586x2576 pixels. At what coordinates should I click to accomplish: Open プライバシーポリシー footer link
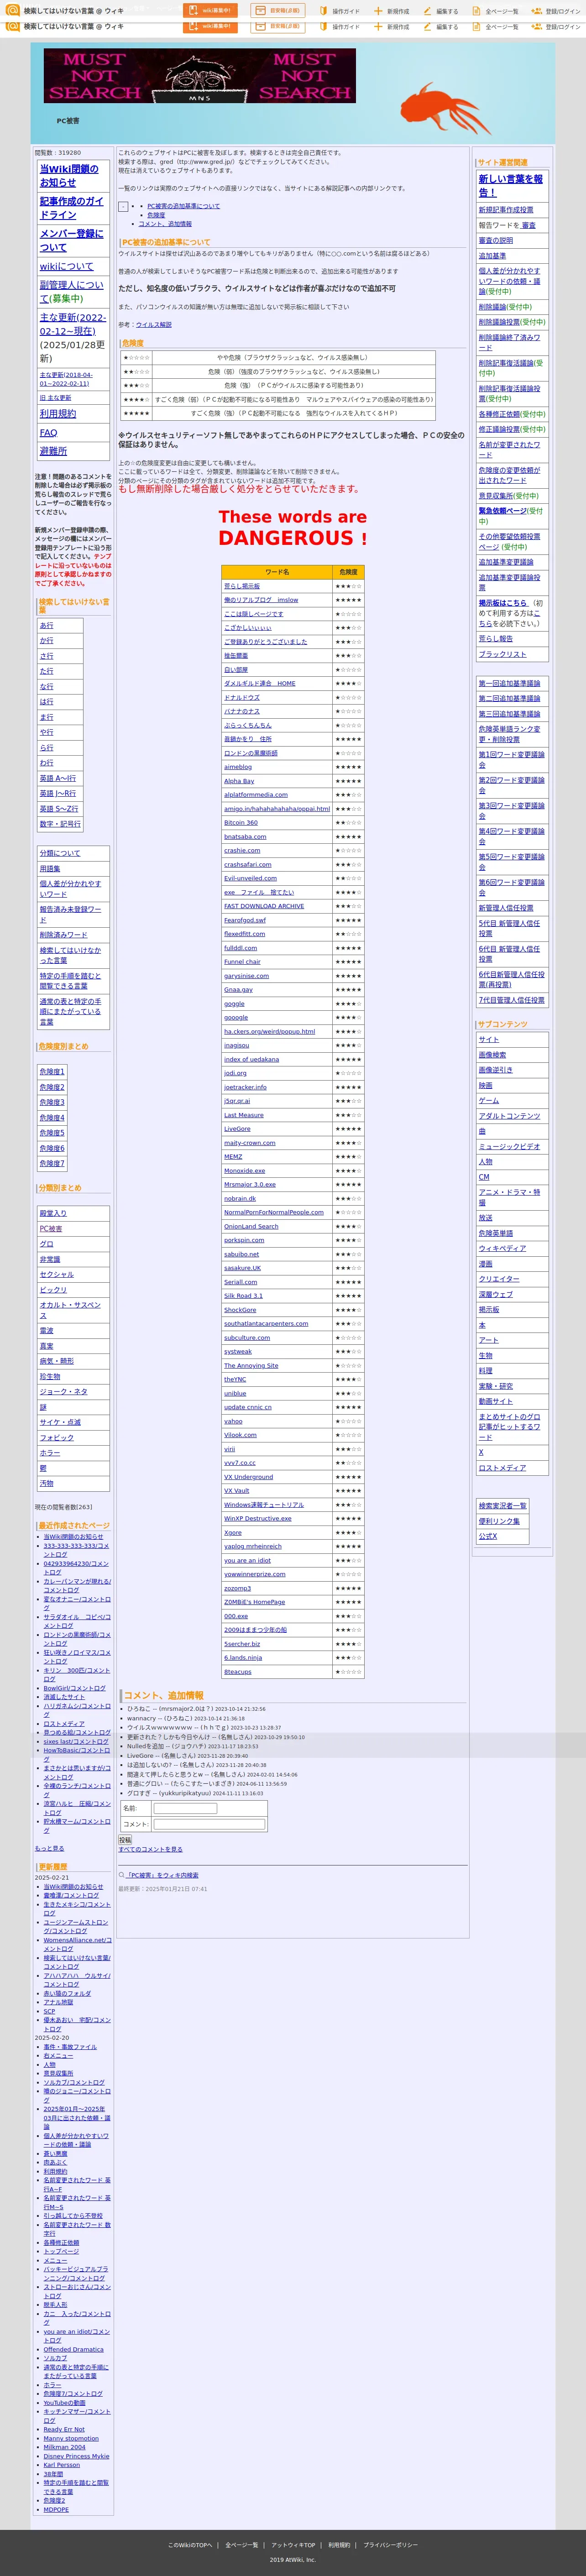pyautogui.click(x=390, y=2545)
